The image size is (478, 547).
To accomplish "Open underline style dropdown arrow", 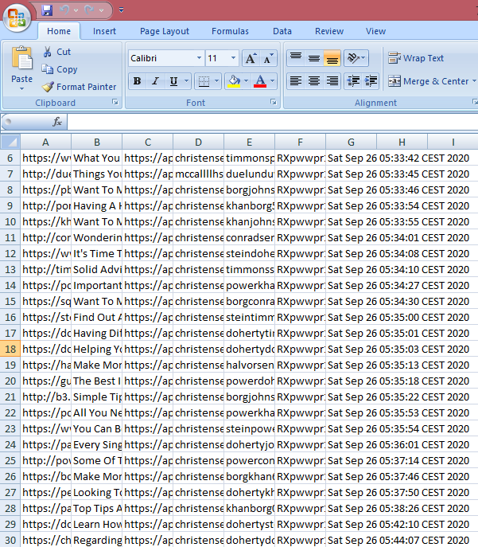I will tap(186, 81).
